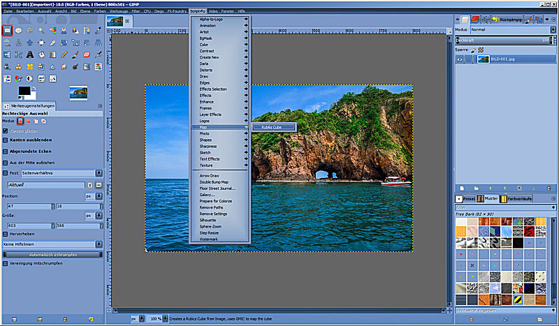559x326 pixels.
Task: Open the status bar px unit dropdown
Action: click(137, 318)
